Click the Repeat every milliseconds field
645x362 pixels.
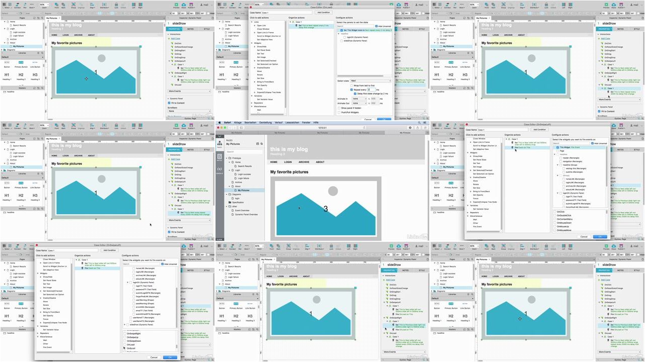pyautogui.click(x=372, y=89)
